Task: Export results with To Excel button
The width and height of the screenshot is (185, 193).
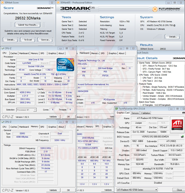Action: 28,40
